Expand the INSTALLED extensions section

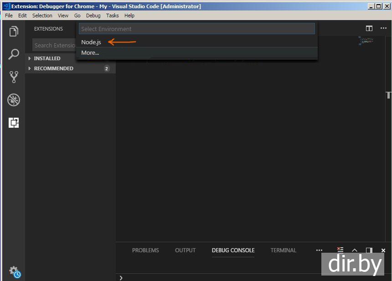pyautogui.click(x=47, y=58)
